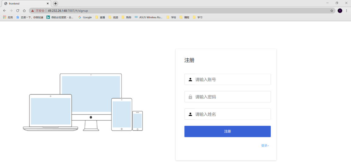
Task: Open the 学习 bookmark folder
Action: point(198,17)
